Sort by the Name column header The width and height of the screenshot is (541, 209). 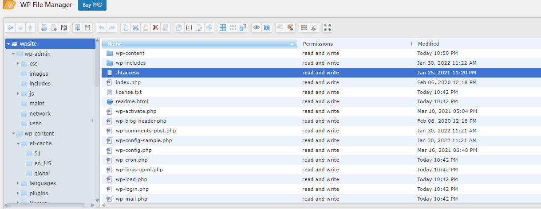coord(199,44)
